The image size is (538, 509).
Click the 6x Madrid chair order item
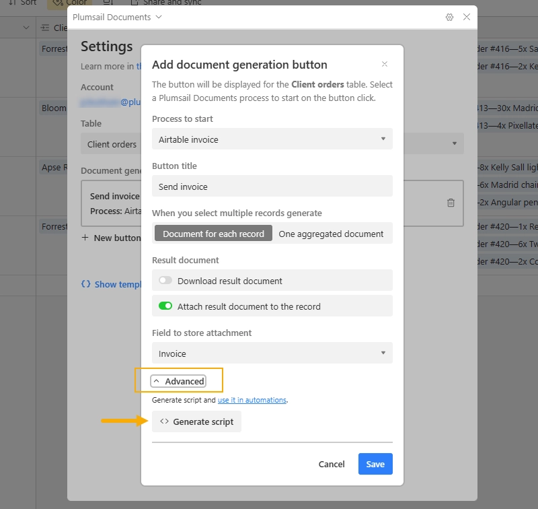(x=508, y=184)
